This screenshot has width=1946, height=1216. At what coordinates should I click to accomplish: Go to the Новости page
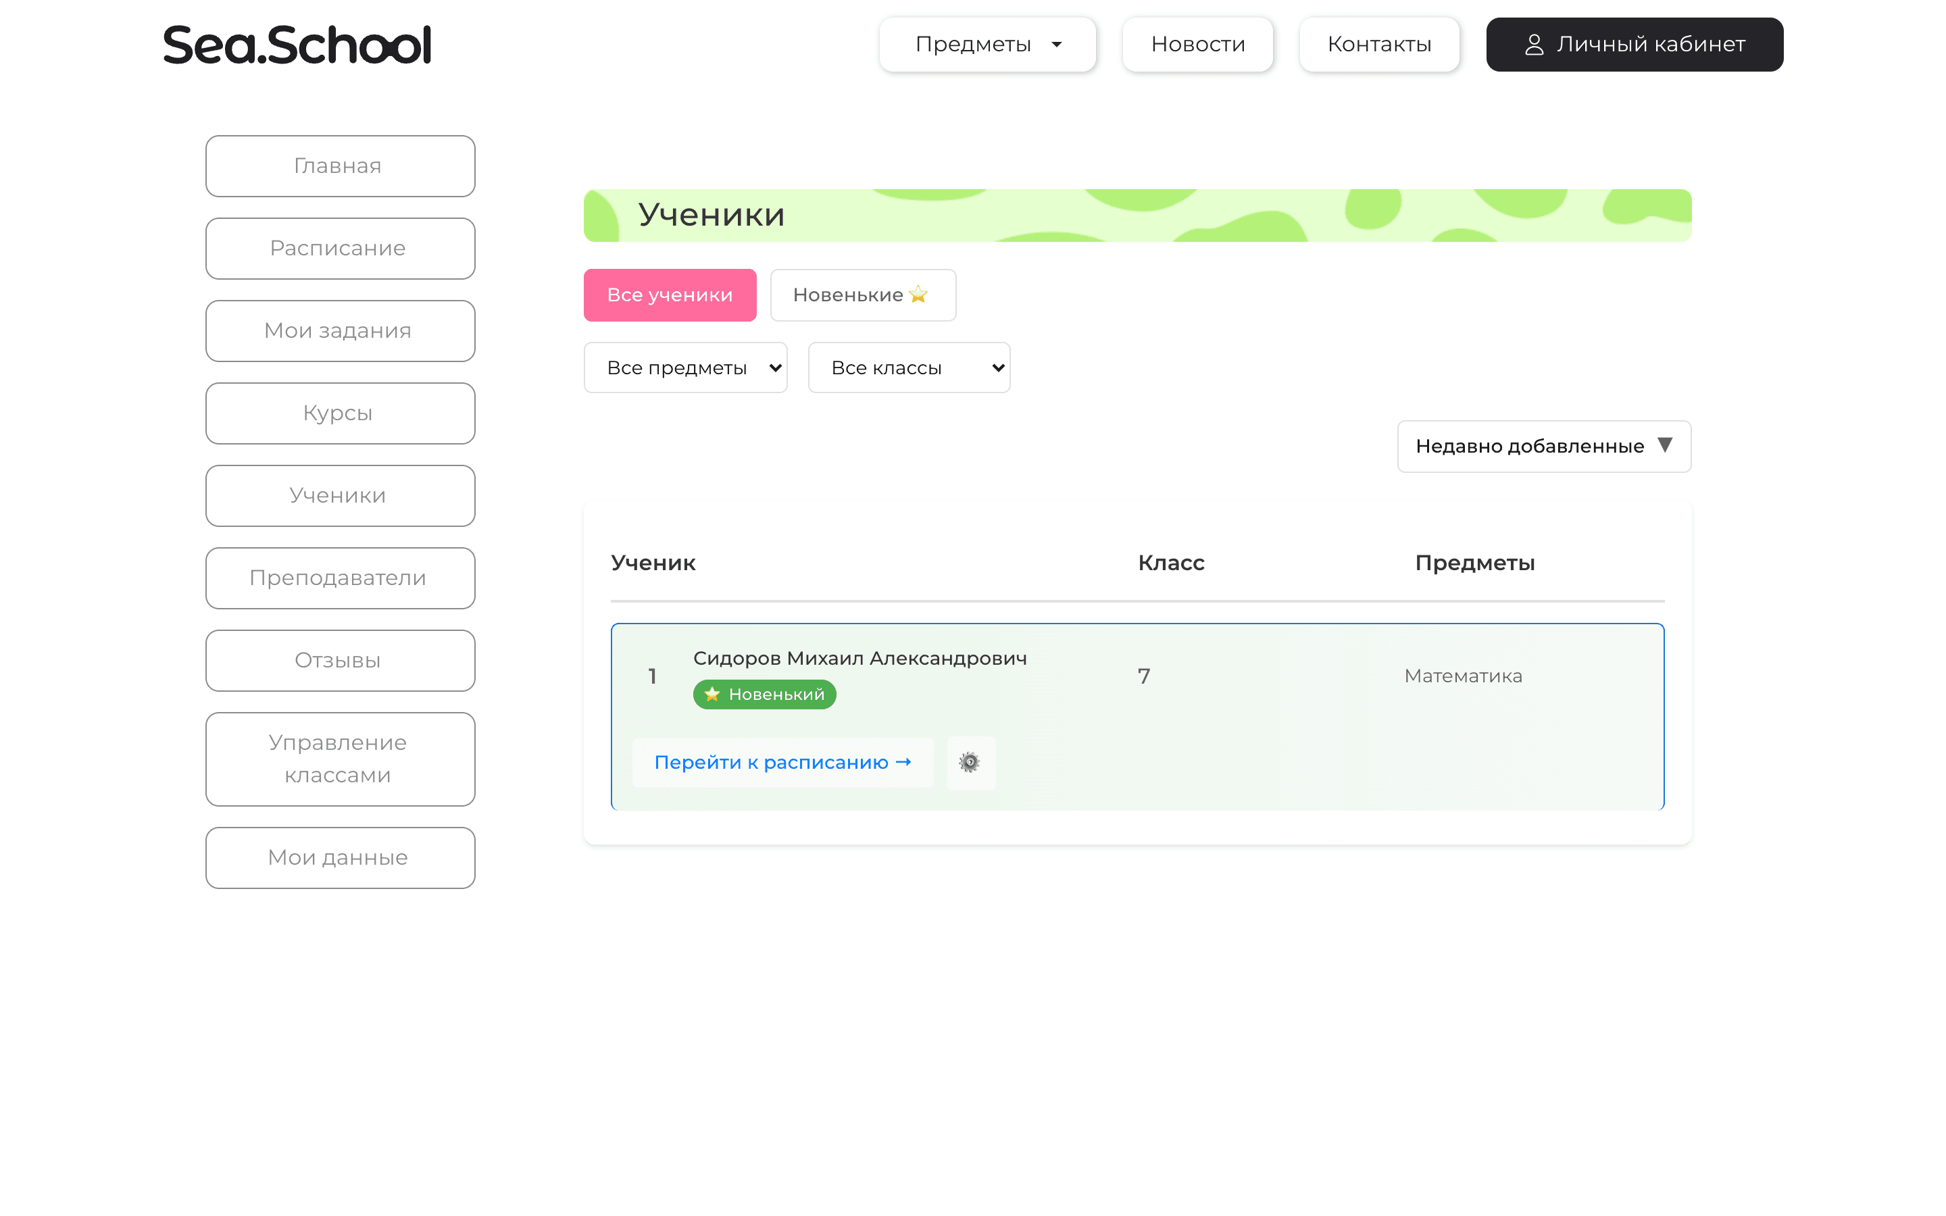click(1197, 44)
